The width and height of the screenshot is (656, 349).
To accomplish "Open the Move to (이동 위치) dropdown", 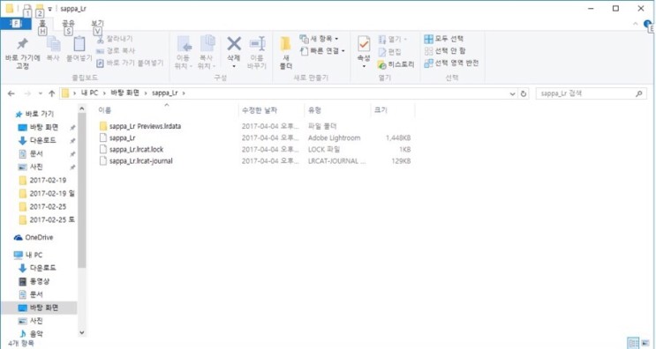I will click(x=183, y=53).
